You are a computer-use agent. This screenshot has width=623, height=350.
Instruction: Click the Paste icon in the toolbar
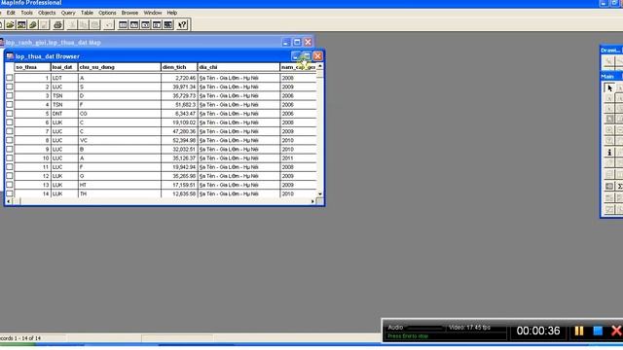(x=94, y=25)
